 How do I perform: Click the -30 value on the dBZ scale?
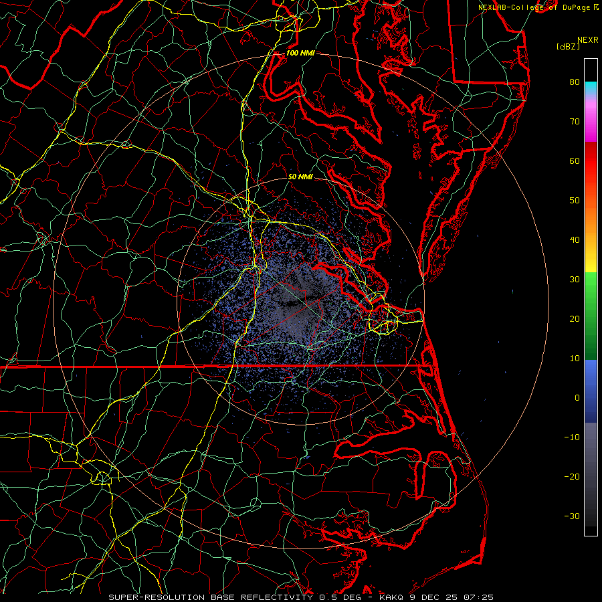[x=571, y=516]
